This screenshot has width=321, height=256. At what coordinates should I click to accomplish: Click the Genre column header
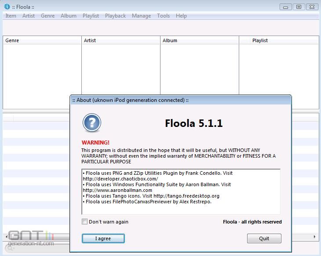(x=42, y=40)
